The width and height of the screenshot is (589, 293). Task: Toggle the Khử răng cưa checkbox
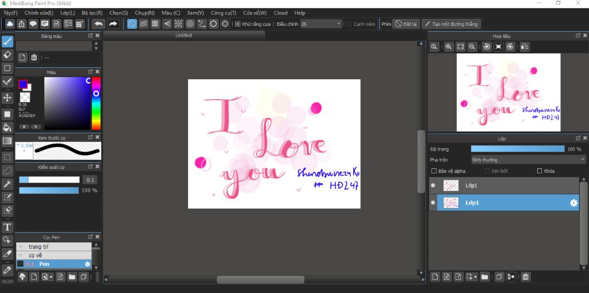point(238,24)
